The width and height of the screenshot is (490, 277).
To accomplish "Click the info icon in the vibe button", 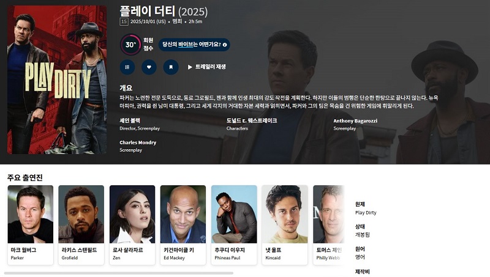I will click(225, 45).
